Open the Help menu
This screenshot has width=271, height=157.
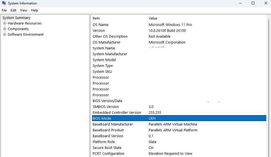pos(34,10)
